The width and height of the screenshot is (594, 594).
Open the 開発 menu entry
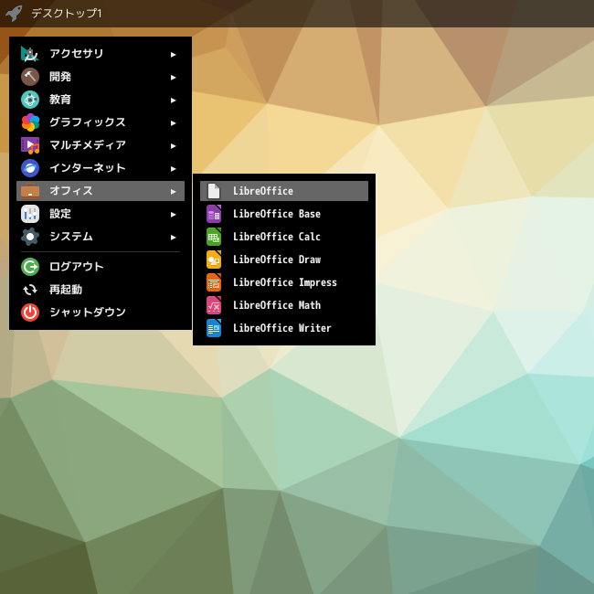tap(101, 77)
